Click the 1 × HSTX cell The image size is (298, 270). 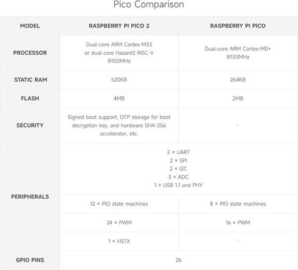click(119, 241)
